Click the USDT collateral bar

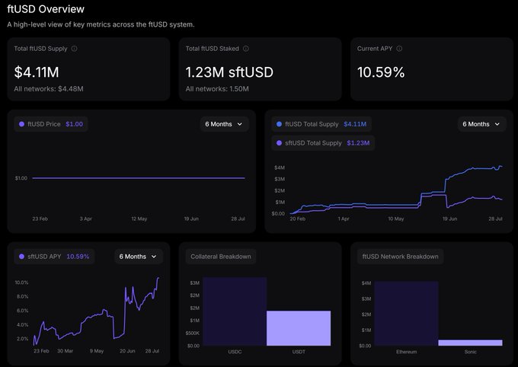[299, 328]
